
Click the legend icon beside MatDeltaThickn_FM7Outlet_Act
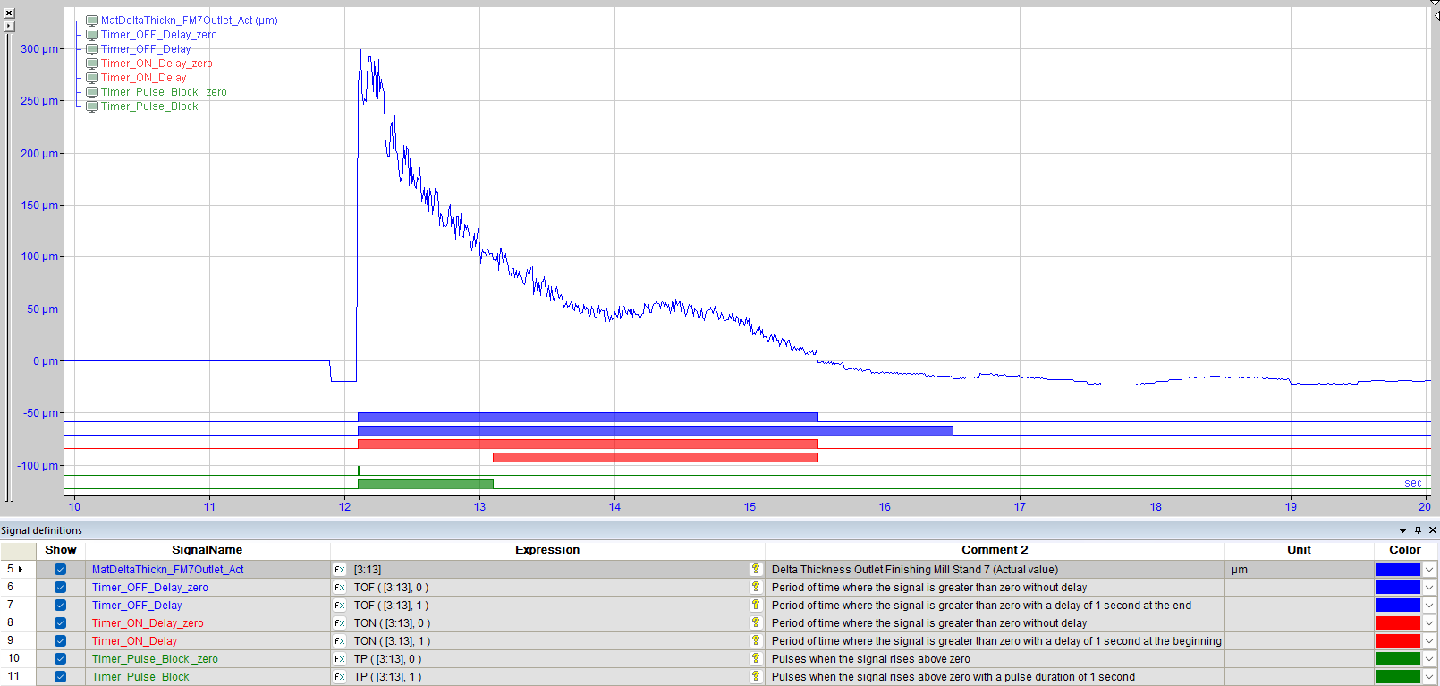pyautogui.click(x=92, y=21)
